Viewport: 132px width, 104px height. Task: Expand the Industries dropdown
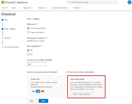pos(43,8)
